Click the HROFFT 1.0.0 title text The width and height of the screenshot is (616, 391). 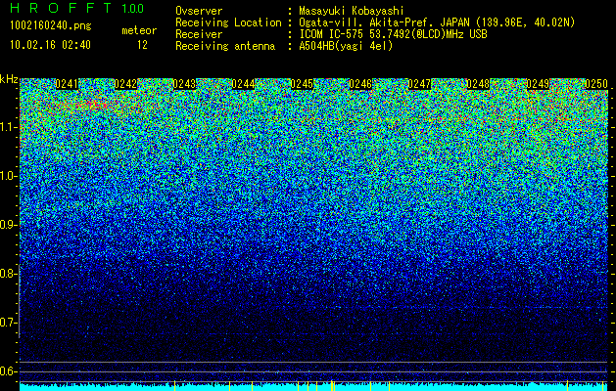[77, 8]
